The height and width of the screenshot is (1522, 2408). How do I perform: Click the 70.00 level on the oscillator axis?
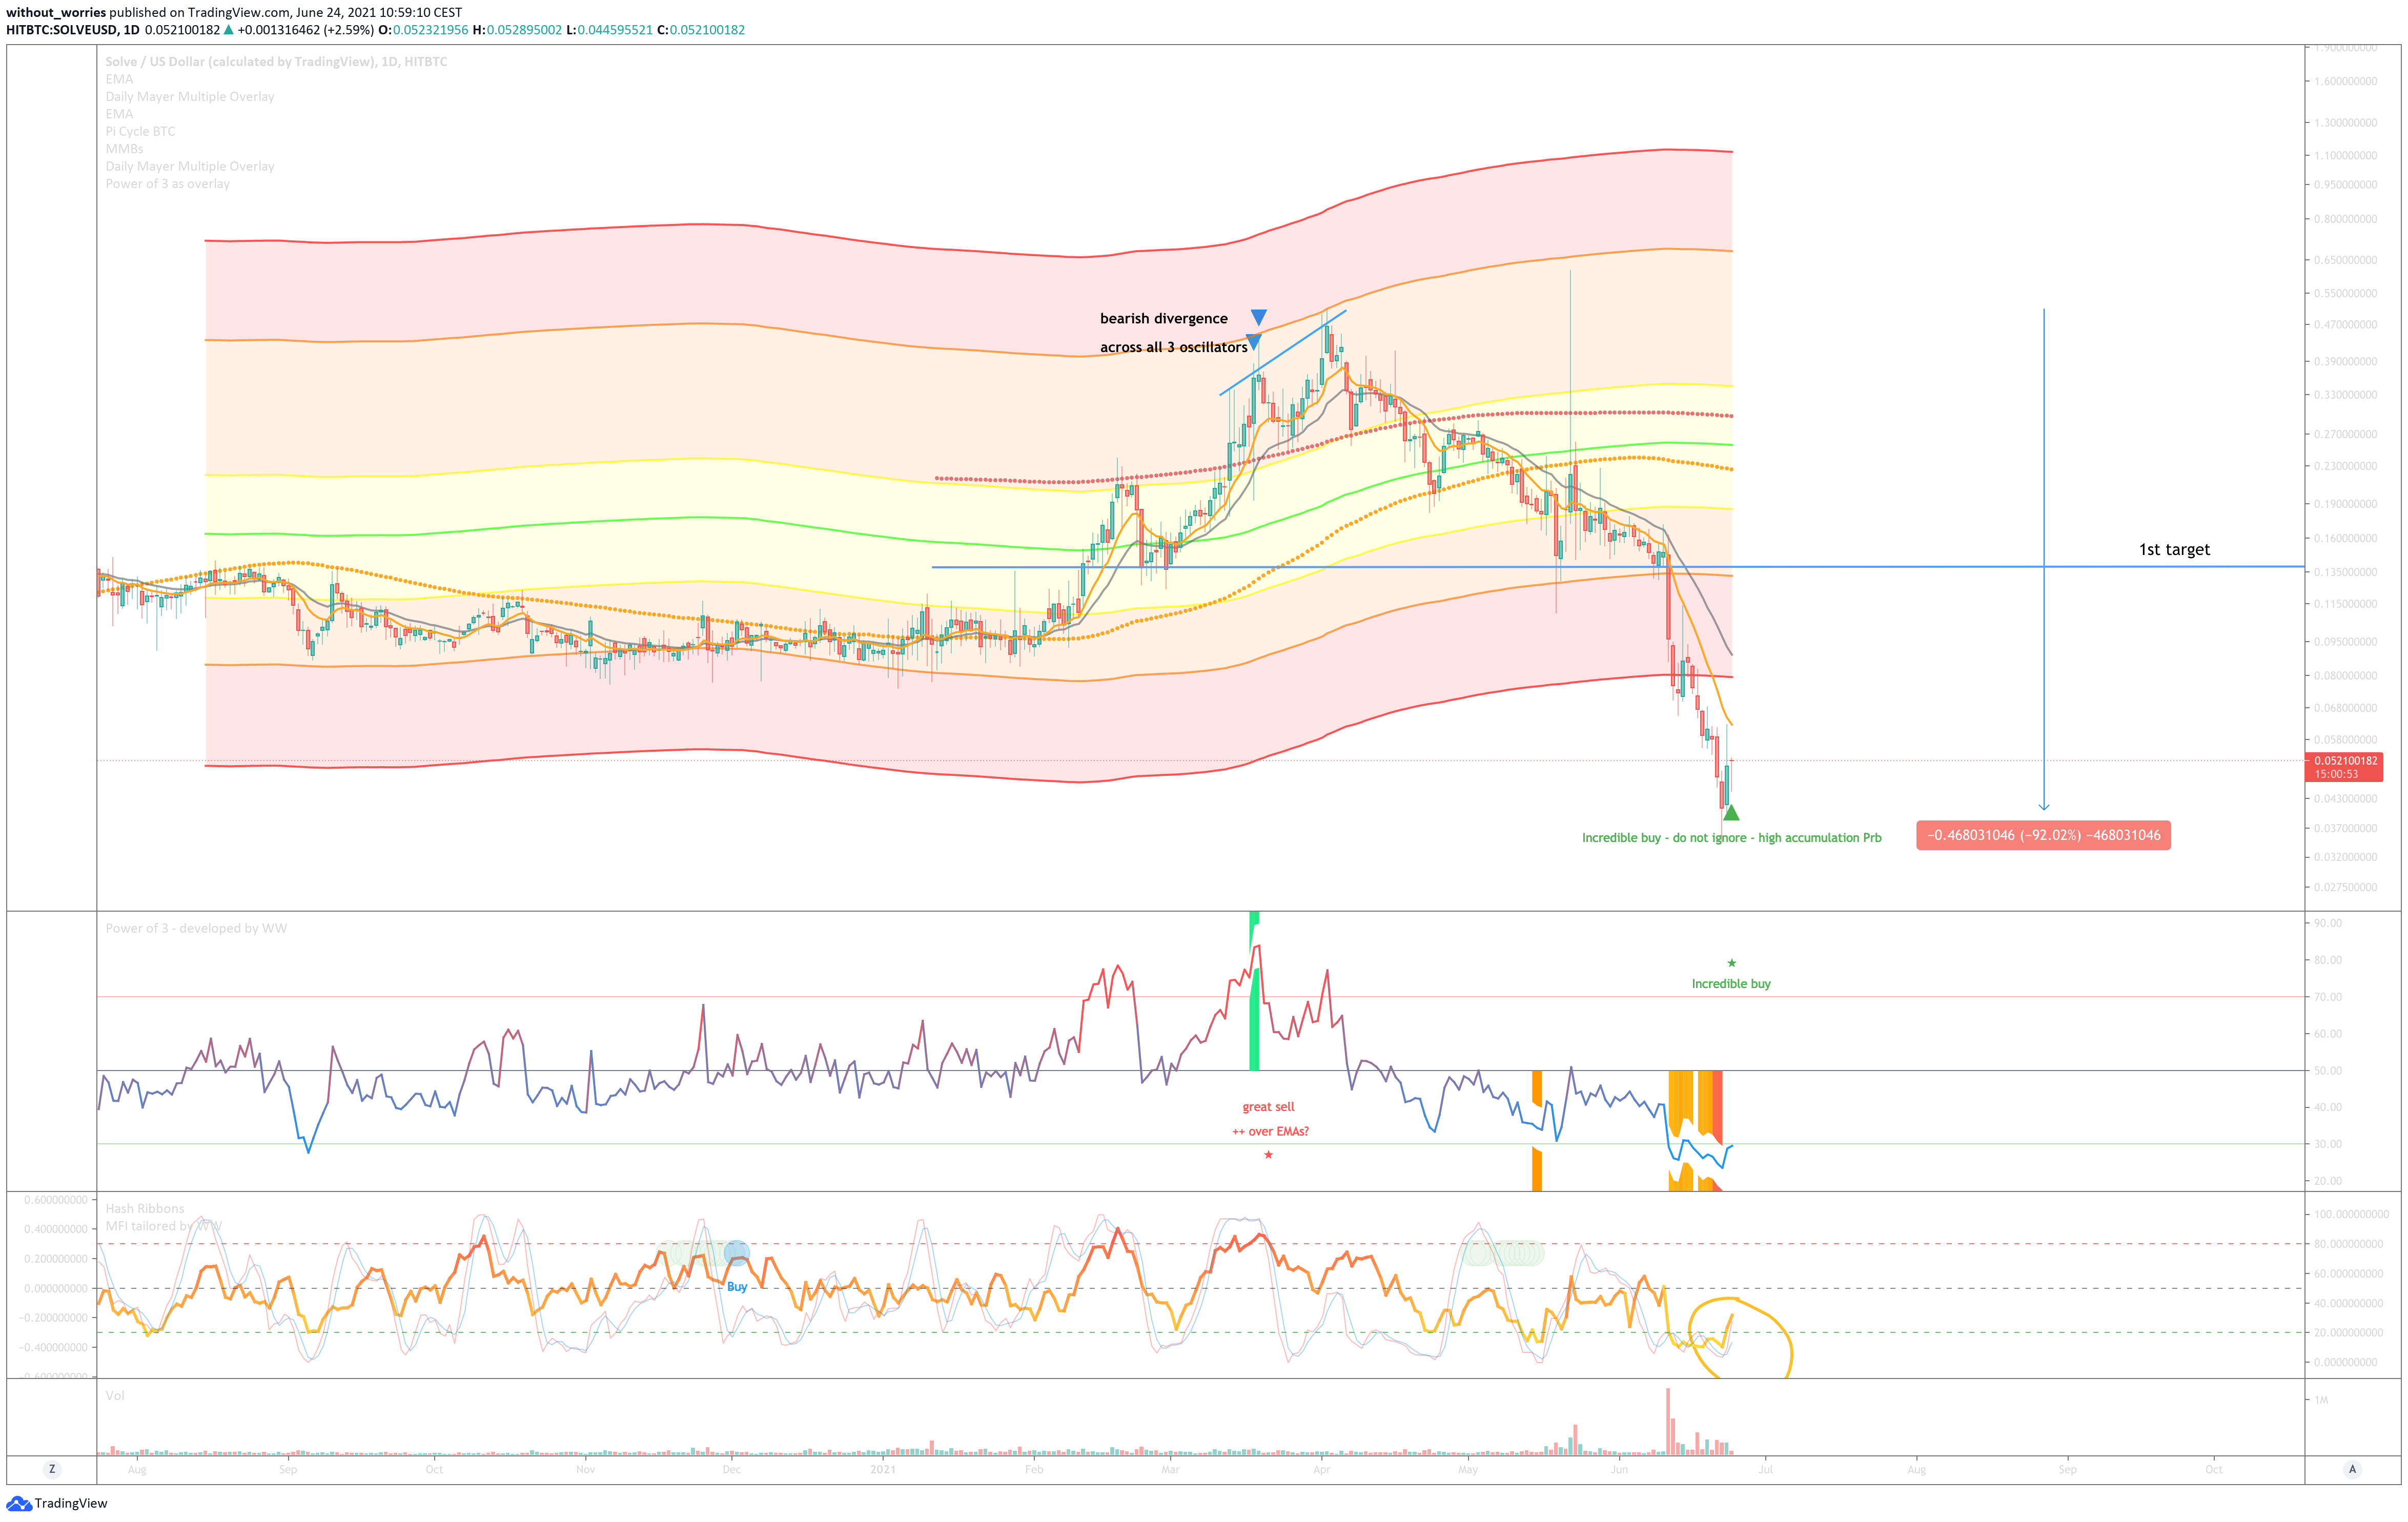[x=2327, y=997]
